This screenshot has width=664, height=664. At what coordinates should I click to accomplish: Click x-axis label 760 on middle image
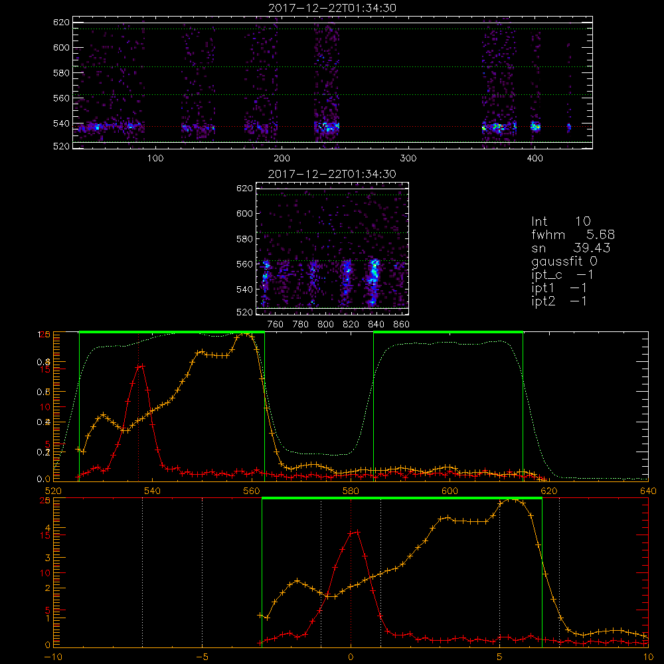coord(276,325)
